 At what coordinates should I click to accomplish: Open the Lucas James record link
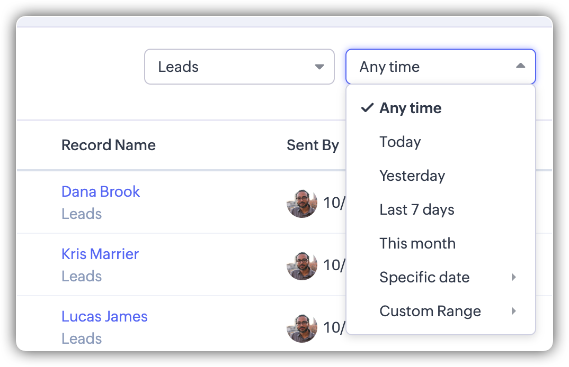[104, 316]
